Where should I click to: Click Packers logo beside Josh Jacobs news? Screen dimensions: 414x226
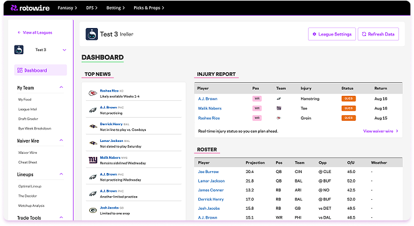(93, 210)
